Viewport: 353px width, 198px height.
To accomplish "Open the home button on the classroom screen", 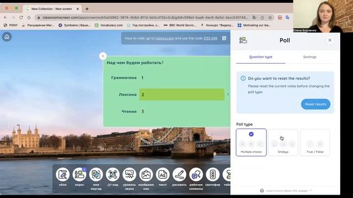I will [x=7, y=37].
